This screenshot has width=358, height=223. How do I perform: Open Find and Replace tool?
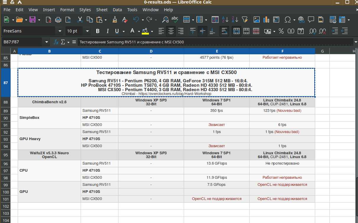pyautogui.click(x=165, y=20)
